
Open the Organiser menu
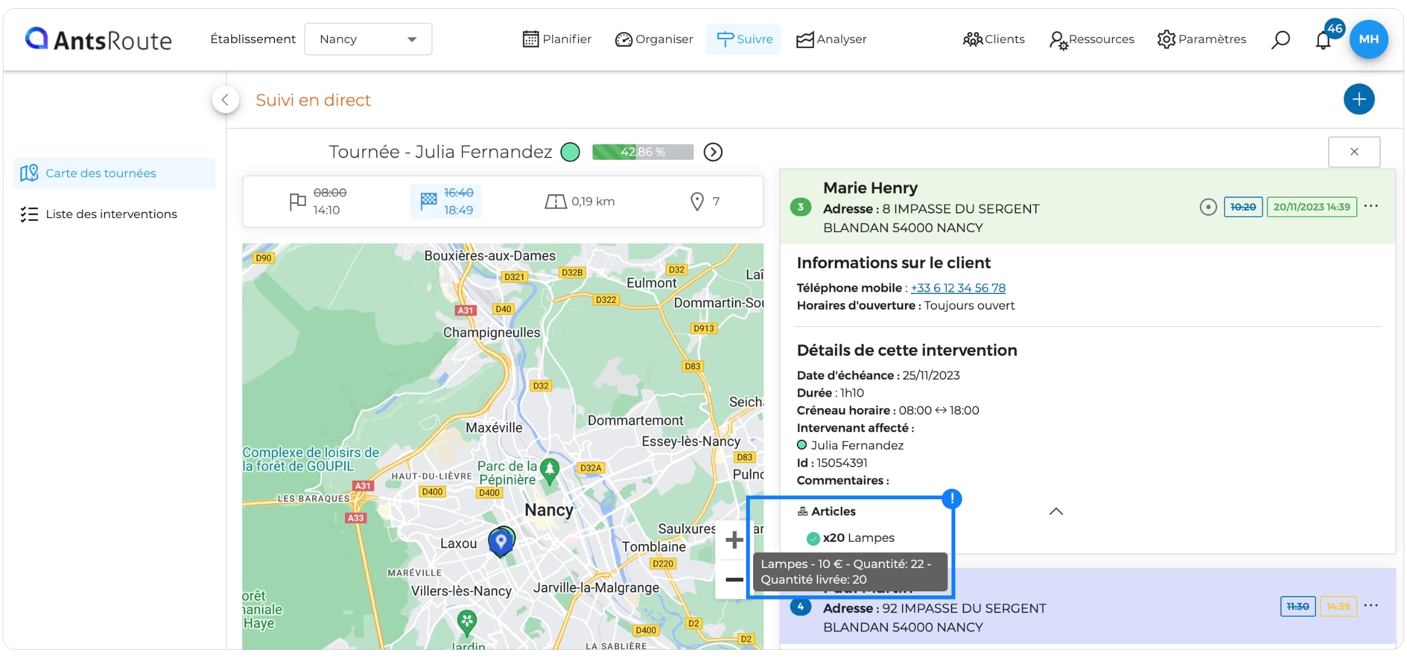click(654, 39)
